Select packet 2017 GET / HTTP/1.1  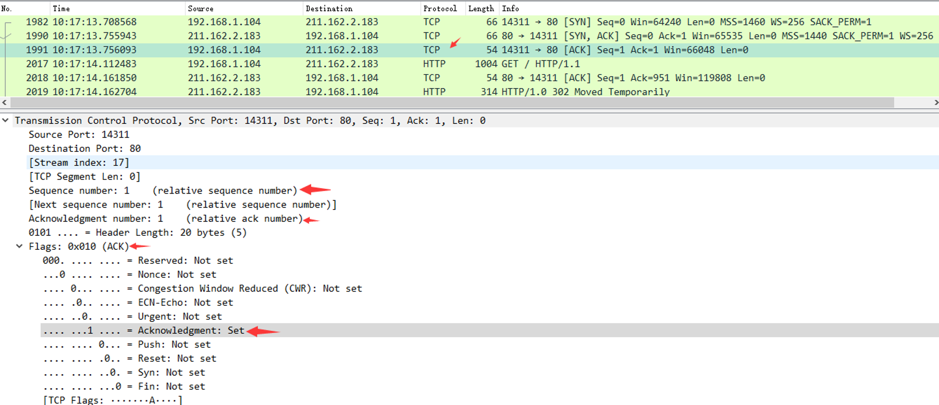point(469,64)
